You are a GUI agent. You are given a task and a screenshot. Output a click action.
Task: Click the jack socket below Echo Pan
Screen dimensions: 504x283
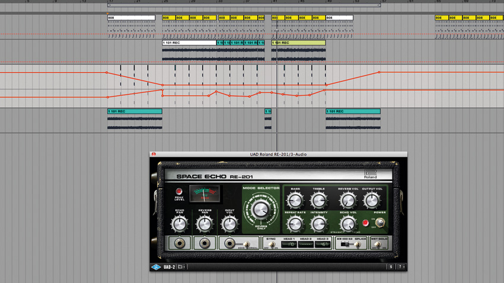click(179, 243)
